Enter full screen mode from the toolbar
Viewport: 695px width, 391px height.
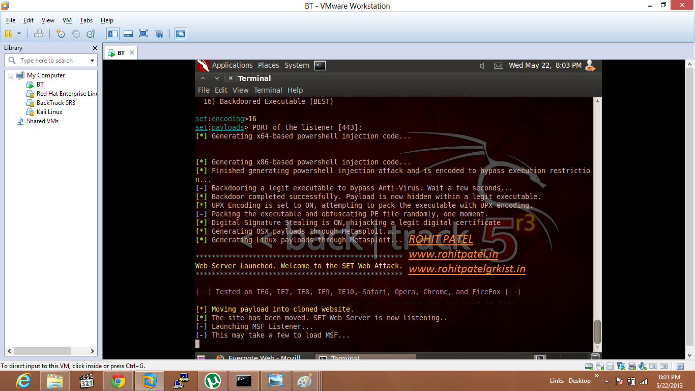point(143,34)
